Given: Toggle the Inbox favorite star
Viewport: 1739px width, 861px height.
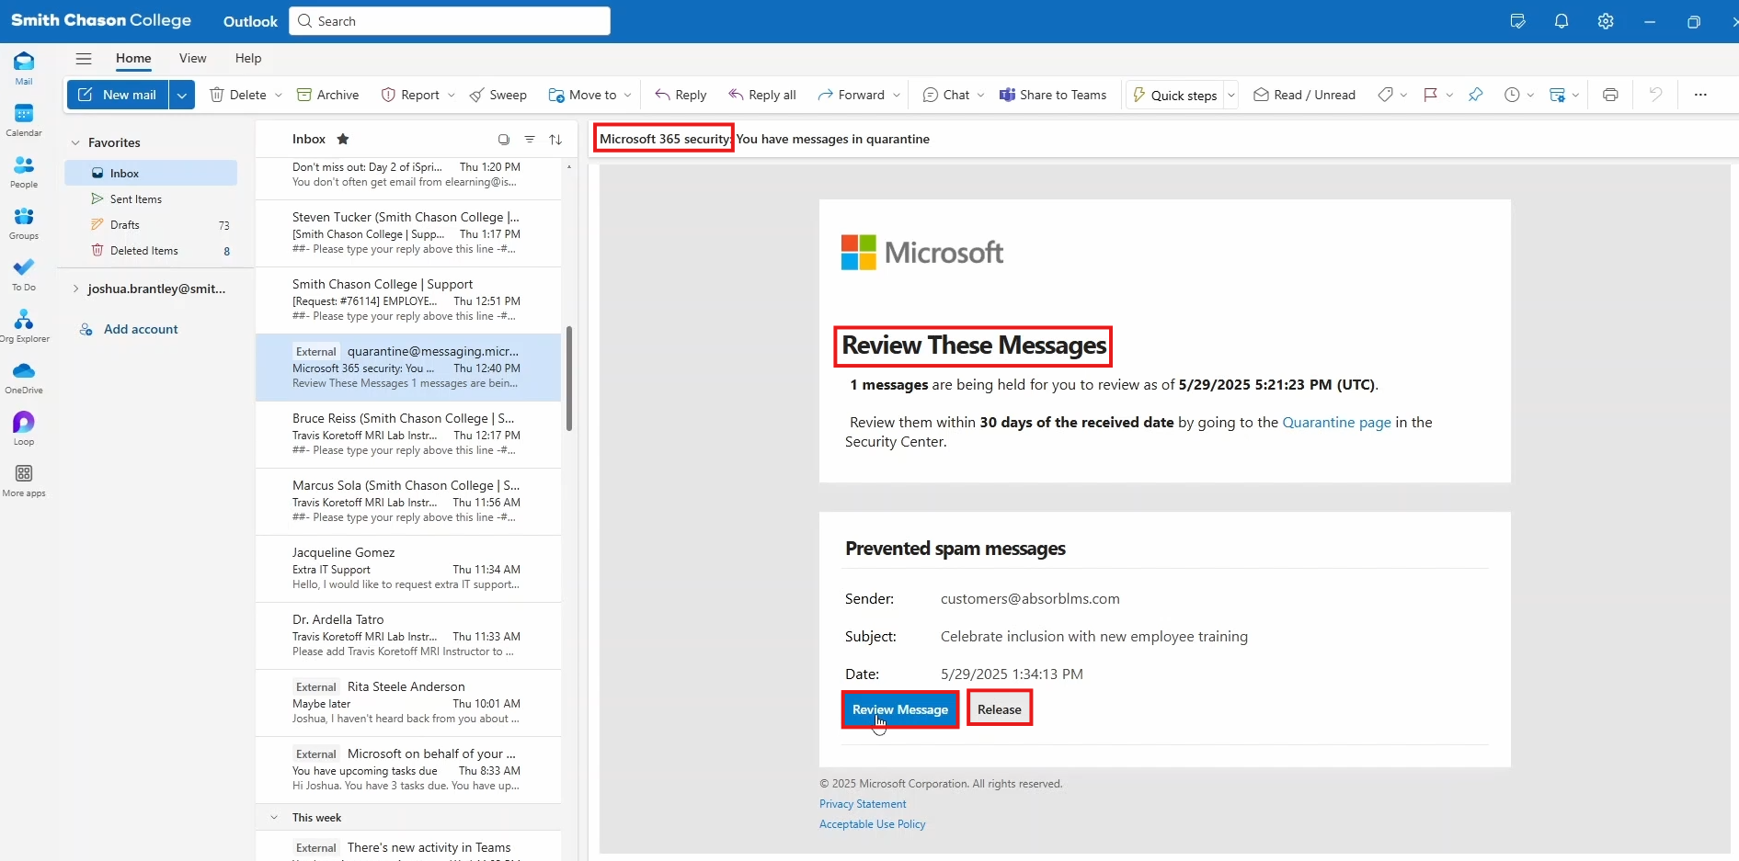Looking at the screenshot, I should click(343, 139).
